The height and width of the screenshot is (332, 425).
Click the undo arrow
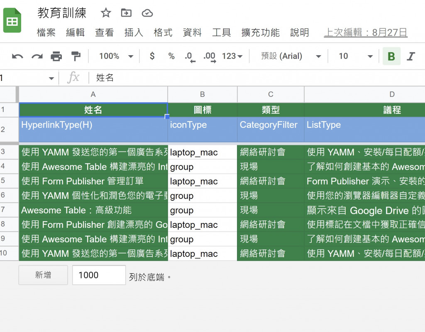coord(17,56)
